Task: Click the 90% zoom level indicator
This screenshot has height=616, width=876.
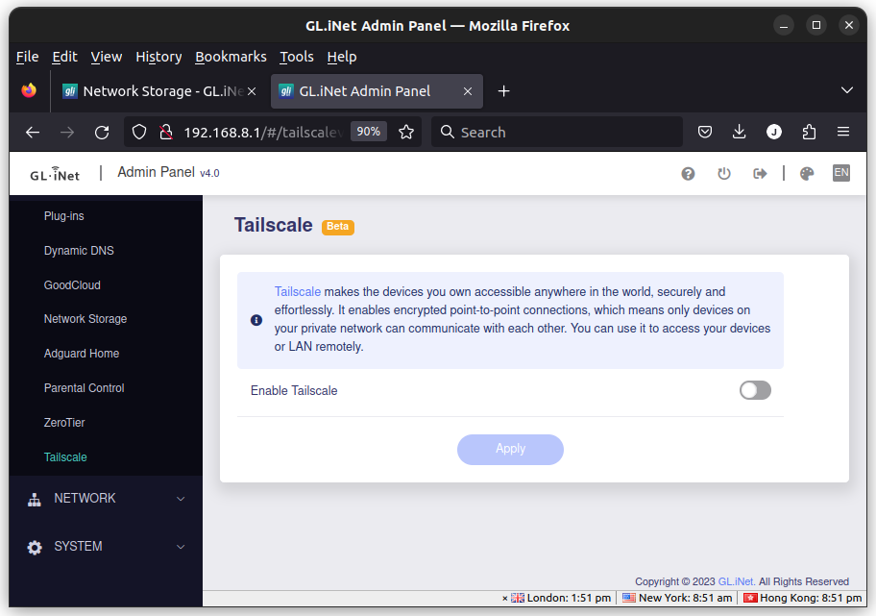Action: point(369,132)
